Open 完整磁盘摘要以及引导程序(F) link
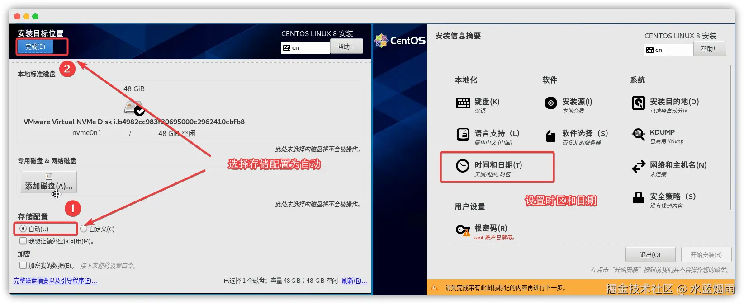 coord(55,281)
